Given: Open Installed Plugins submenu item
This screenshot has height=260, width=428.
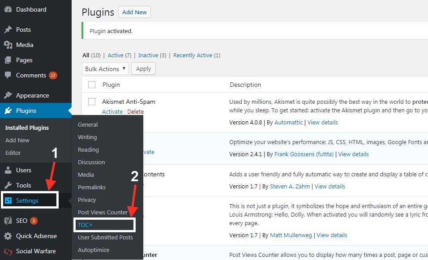Looking at the screenshot, I should tap(27, 128).
